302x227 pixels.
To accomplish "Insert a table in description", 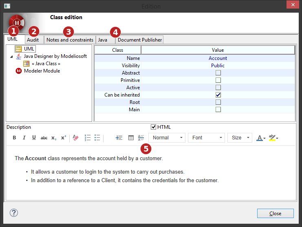I will click(x=131, y=138).
